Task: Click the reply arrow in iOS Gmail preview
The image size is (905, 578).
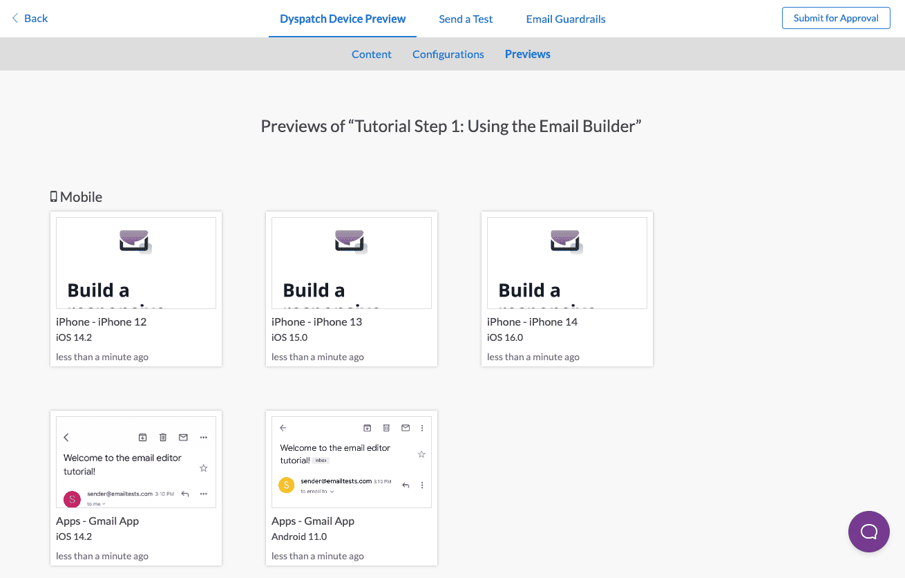Action: [x=185, y=494]
